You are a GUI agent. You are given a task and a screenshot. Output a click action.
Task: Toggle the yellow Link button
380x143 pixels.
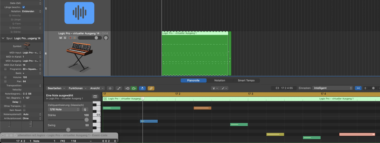click(151, 89)
